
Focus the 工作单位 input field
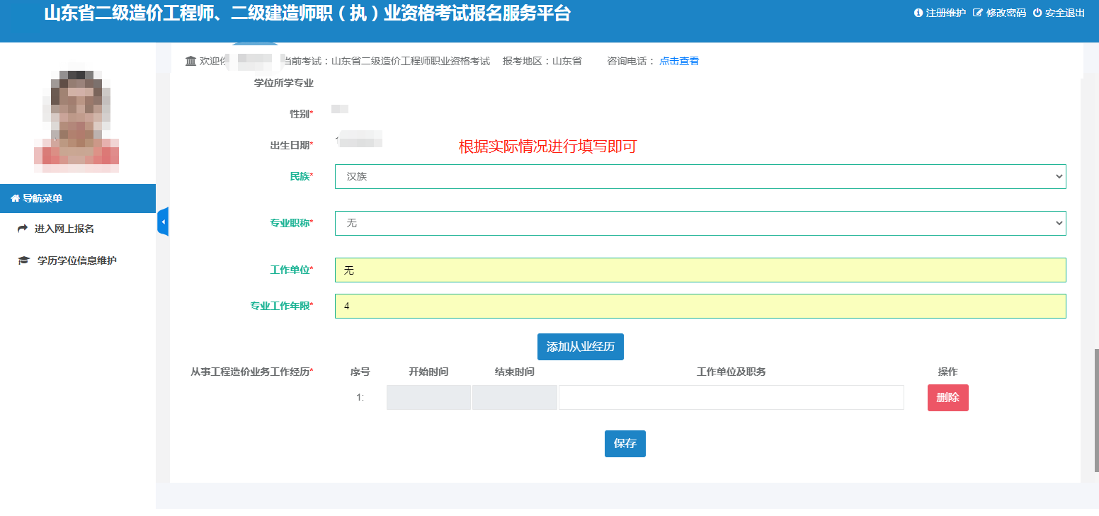point(700,270)
